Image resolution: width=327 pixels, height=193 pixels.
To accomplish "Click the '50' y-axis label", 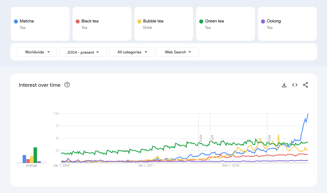I will point(57,138).
